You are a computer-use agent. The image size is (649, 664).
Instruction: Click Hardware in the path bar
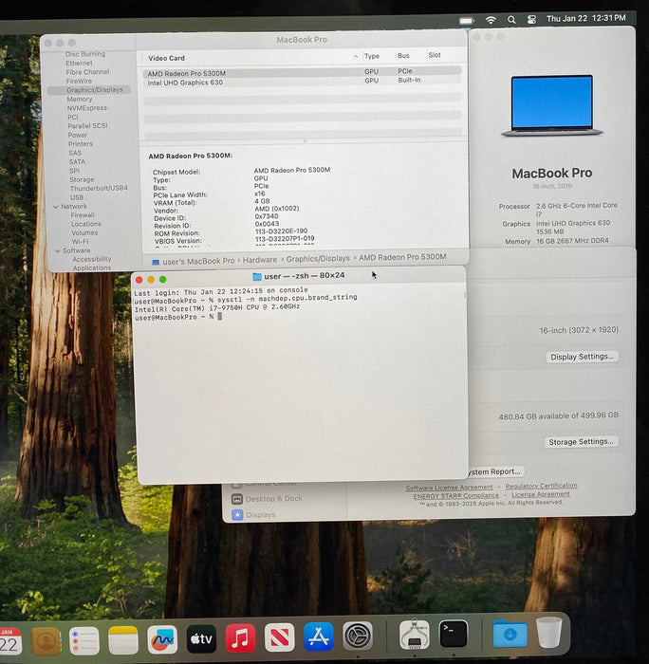click(x=260, y=260)
